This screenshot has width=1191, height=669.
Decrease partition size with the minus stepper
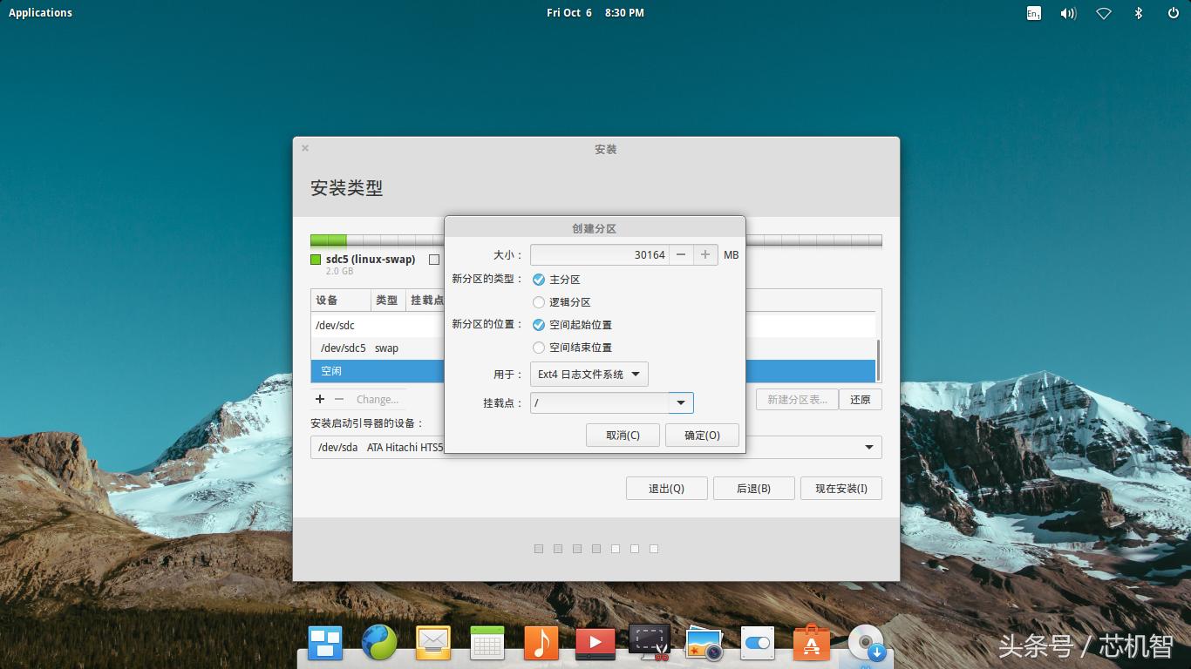[681, 254]
